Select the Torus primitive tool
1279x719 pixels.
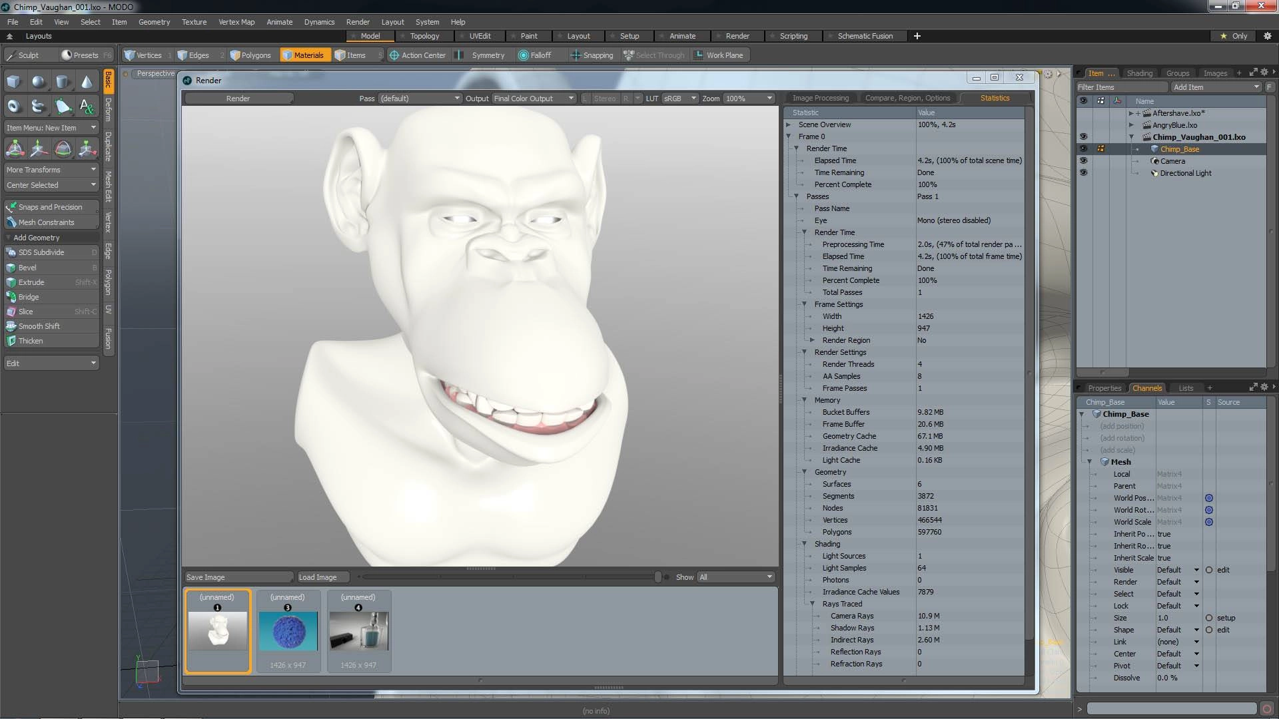(x=14, y=106)
